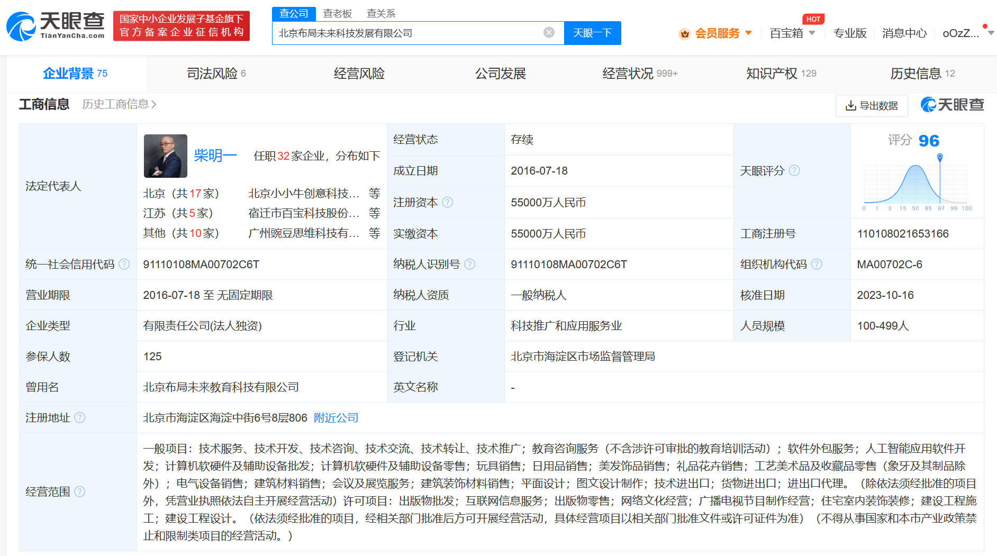The width and height of the screenshot is (997, 556).
Task: Click help icon next to 统一社会信用代码
Action: click(124, 264)
